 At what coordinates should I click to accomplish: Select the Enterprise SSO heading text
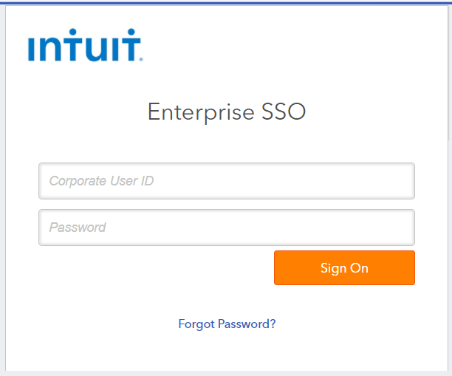226,112
